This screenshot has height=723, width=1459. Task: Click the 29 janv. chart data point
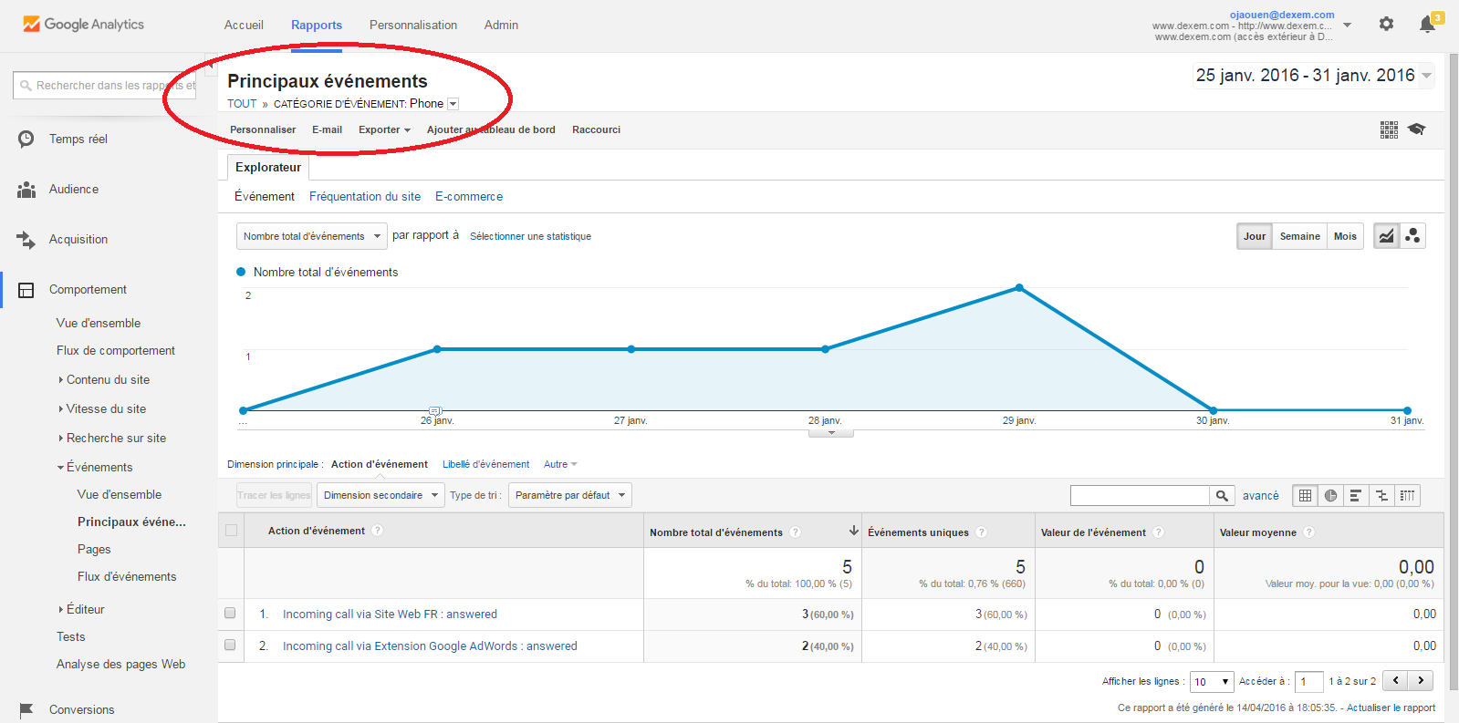point(1019,288)
